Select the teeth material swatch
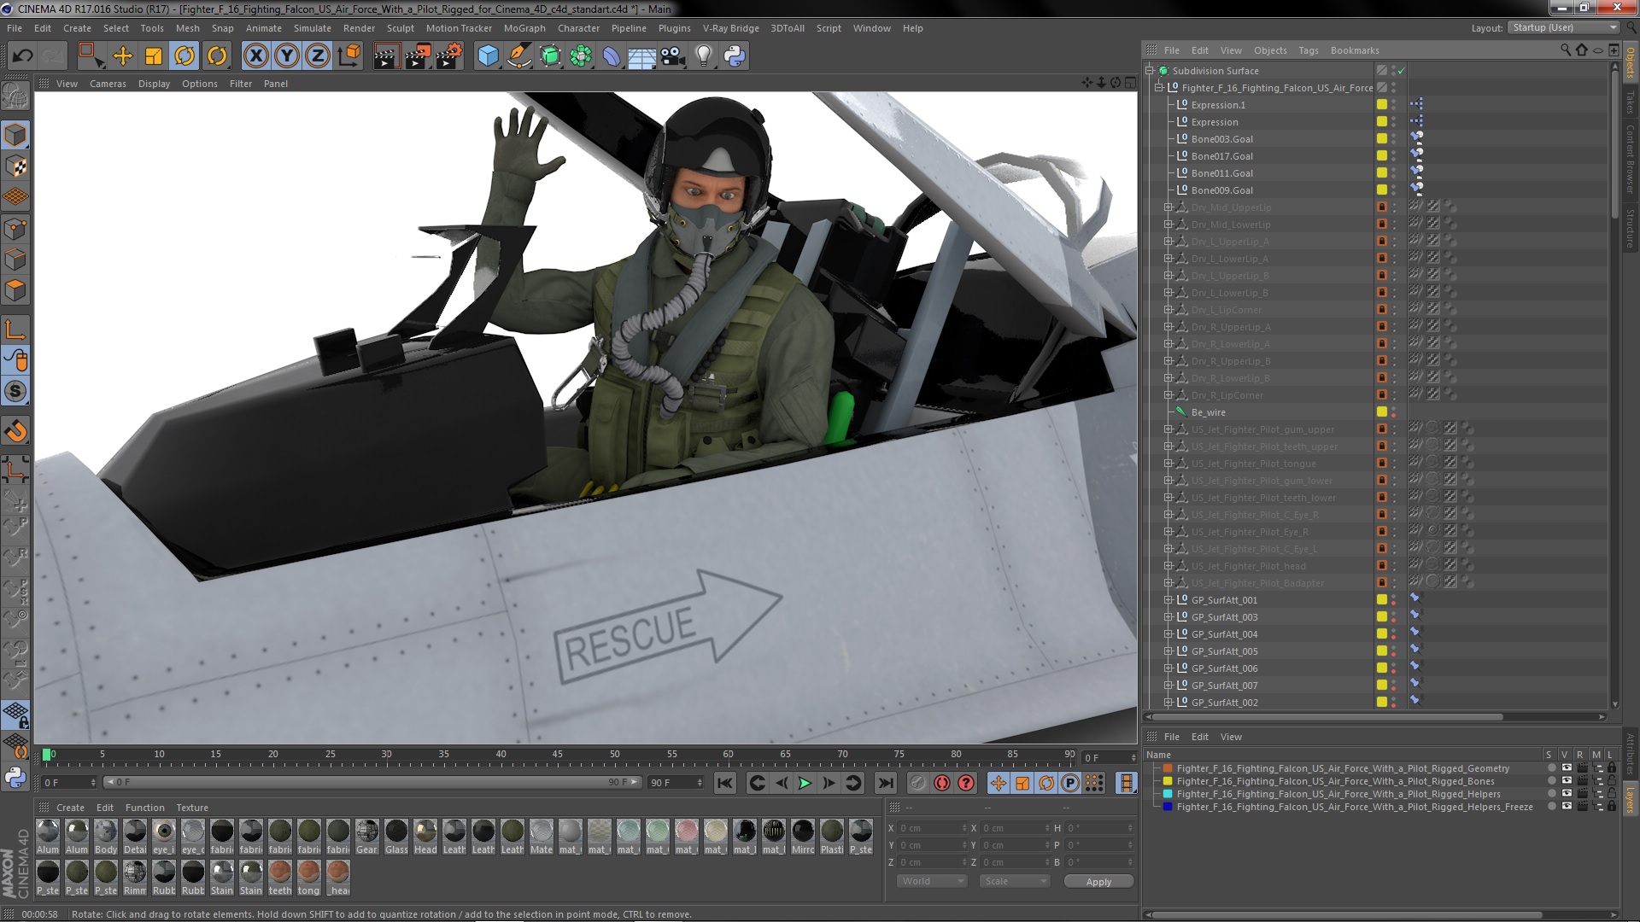Viewport: 1640px width, 922px height. (x=280, y=878)
